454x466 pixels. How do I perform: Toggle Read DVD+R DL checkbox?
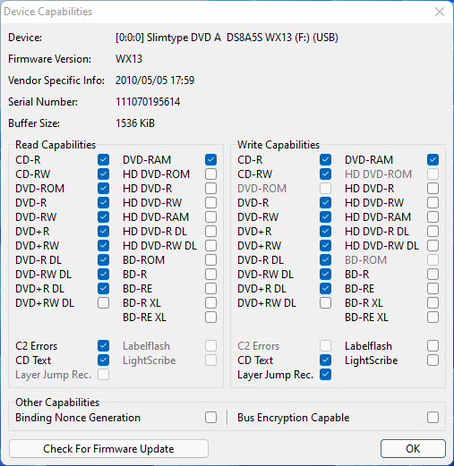pyautogui.click(x=103, y=288)
